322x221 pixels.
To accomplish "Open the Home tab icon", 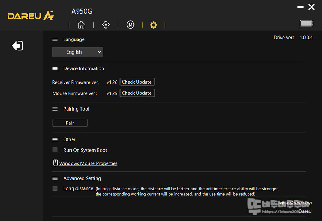I will 81,25.
